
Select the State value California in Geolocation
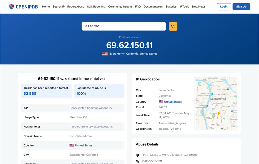coord(165,96)
